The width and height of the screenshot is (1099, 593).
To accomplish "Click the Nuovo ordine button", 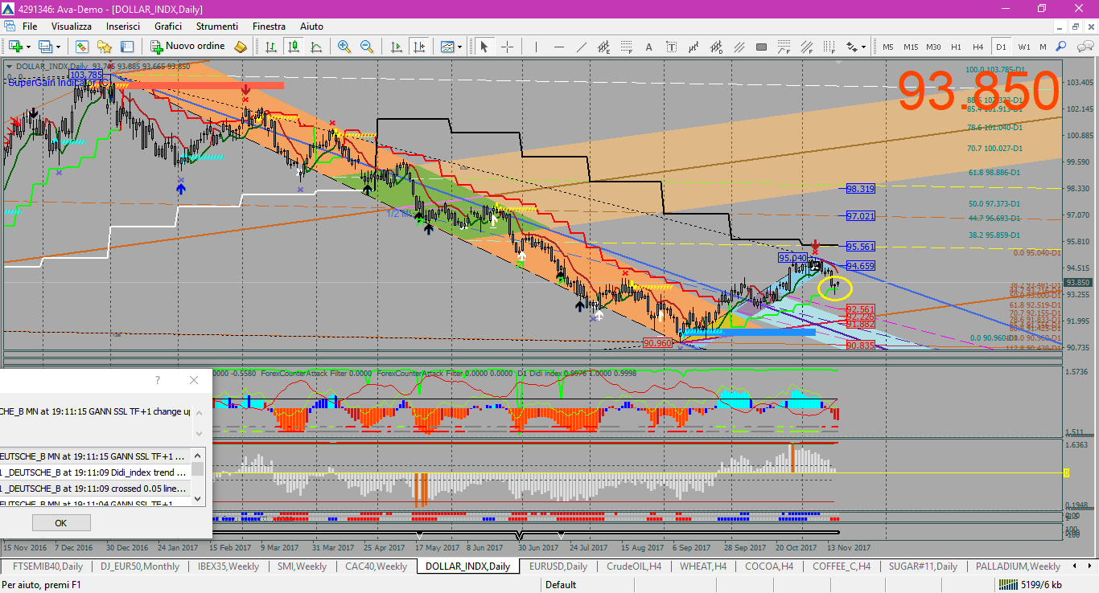I will pos(188,47).
